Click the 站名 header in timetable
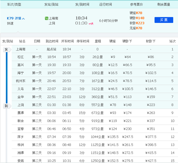The width and height of the screenshot is (178, 163). click(22, 41)
